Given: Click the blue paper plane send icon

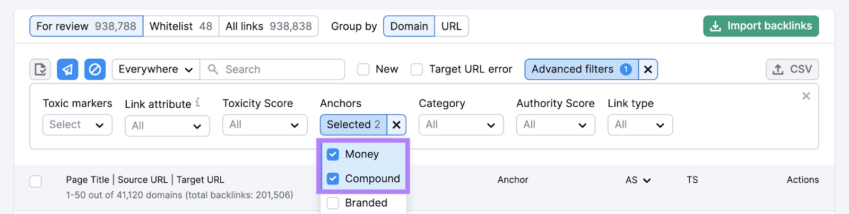Looking at the screenshot, I should coord(67,69).
